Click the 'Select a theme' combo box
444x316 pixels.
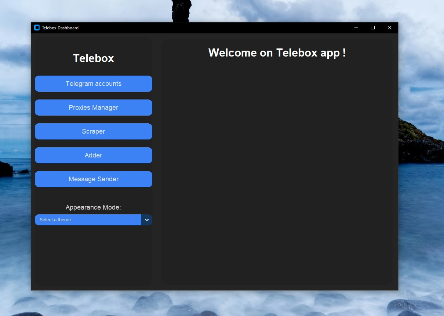[88, 220]
